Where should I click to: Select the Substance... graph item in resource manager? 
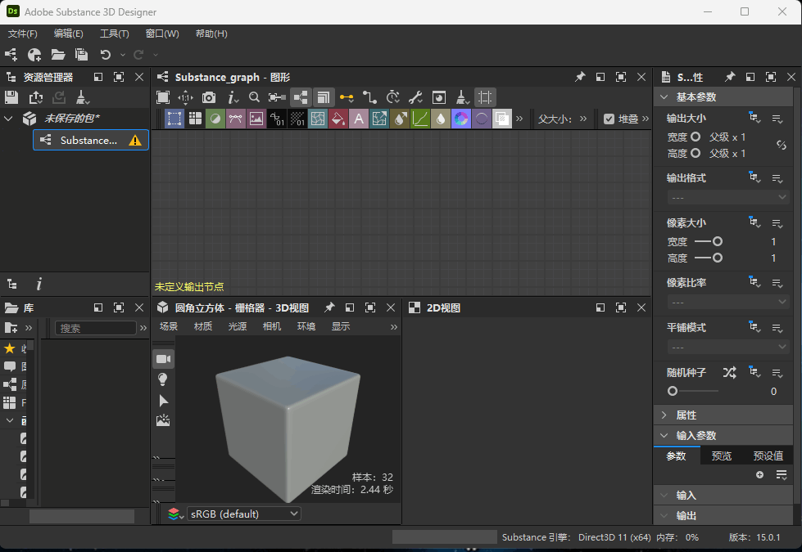click(x=89, y=140)
